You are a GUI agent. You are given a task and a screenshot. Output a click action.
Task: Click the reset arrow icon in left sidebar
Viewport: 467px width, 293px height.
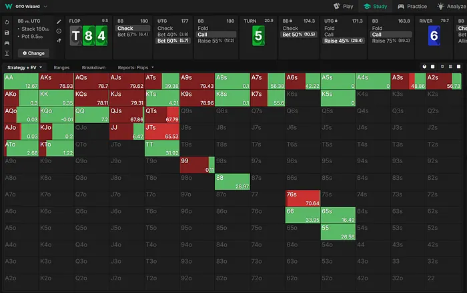tap(6, 22)
